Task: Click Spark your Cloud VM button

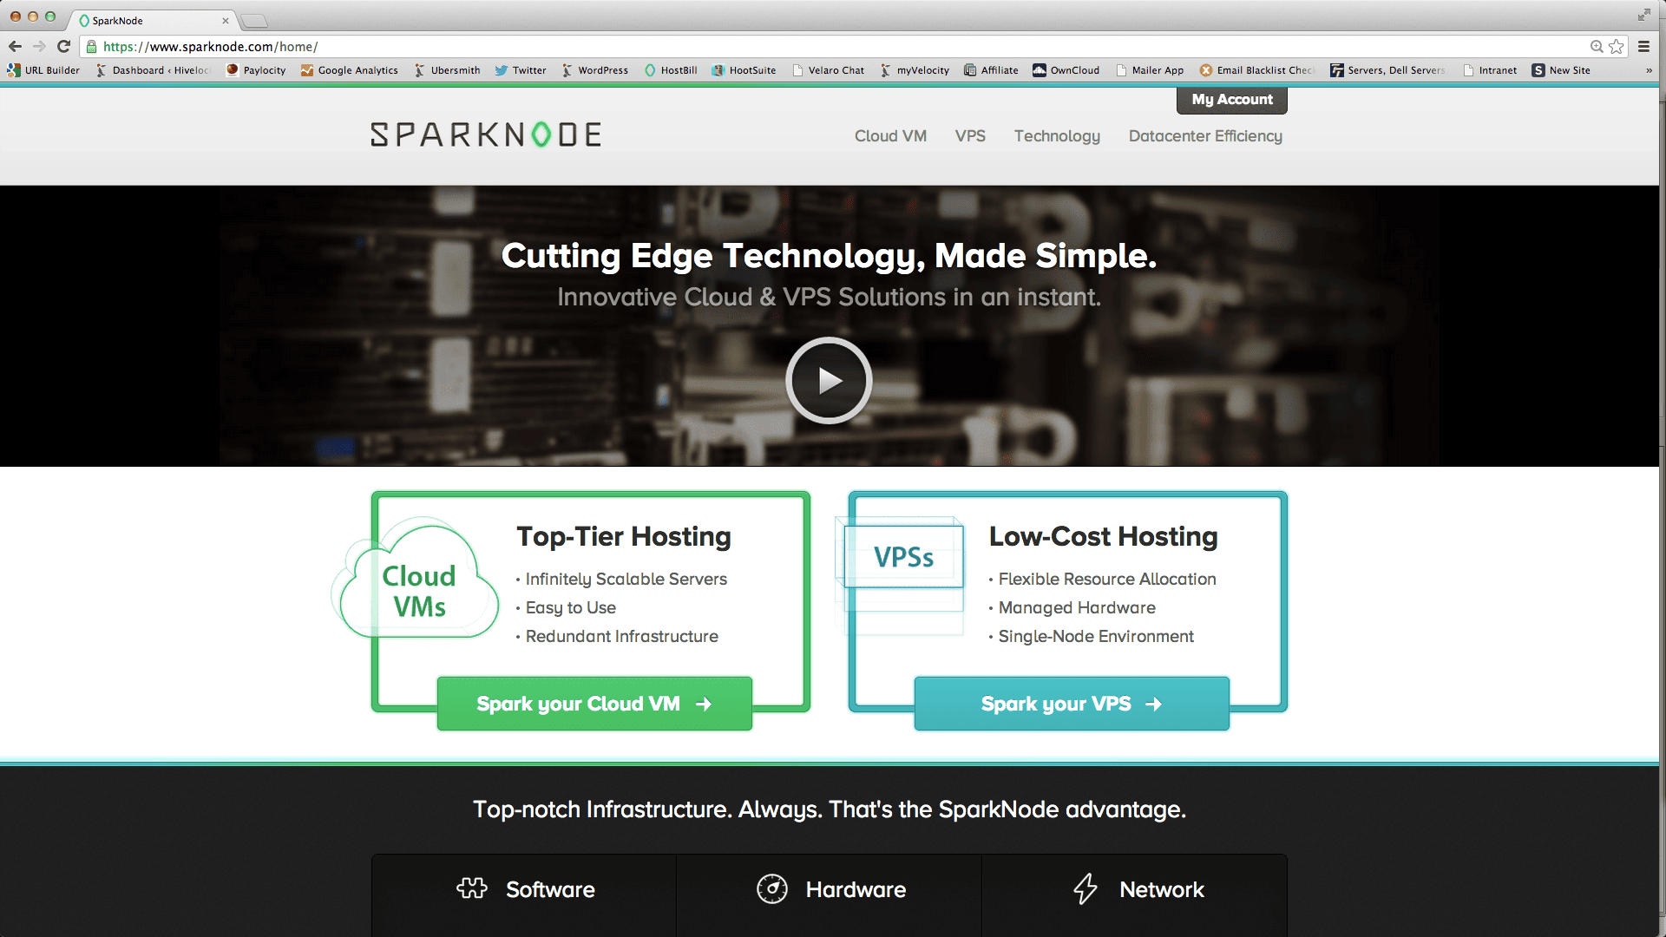Action: coord(594,704)
